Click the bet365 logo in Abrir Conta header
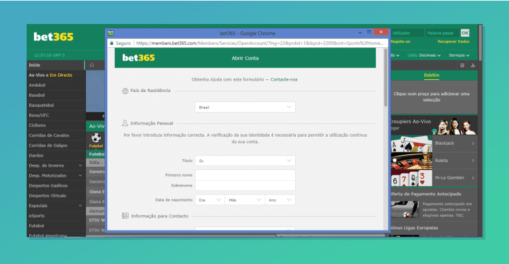Image resolution: width=509 pixels, height=264 pixels. point(139,58)
